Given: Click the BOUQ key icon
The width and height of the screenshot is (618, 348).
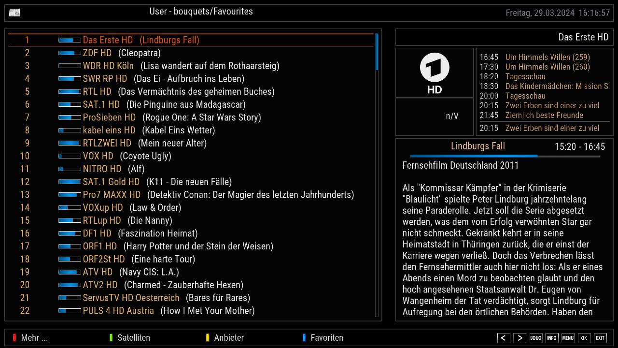Looking at the screenshot, I should tap(536, 338).
